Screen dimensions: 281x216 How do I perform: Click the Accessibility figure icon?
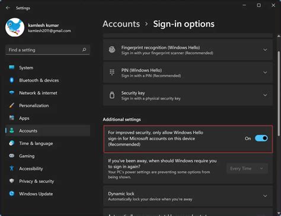pyautogui.click(x=12, y=168)
